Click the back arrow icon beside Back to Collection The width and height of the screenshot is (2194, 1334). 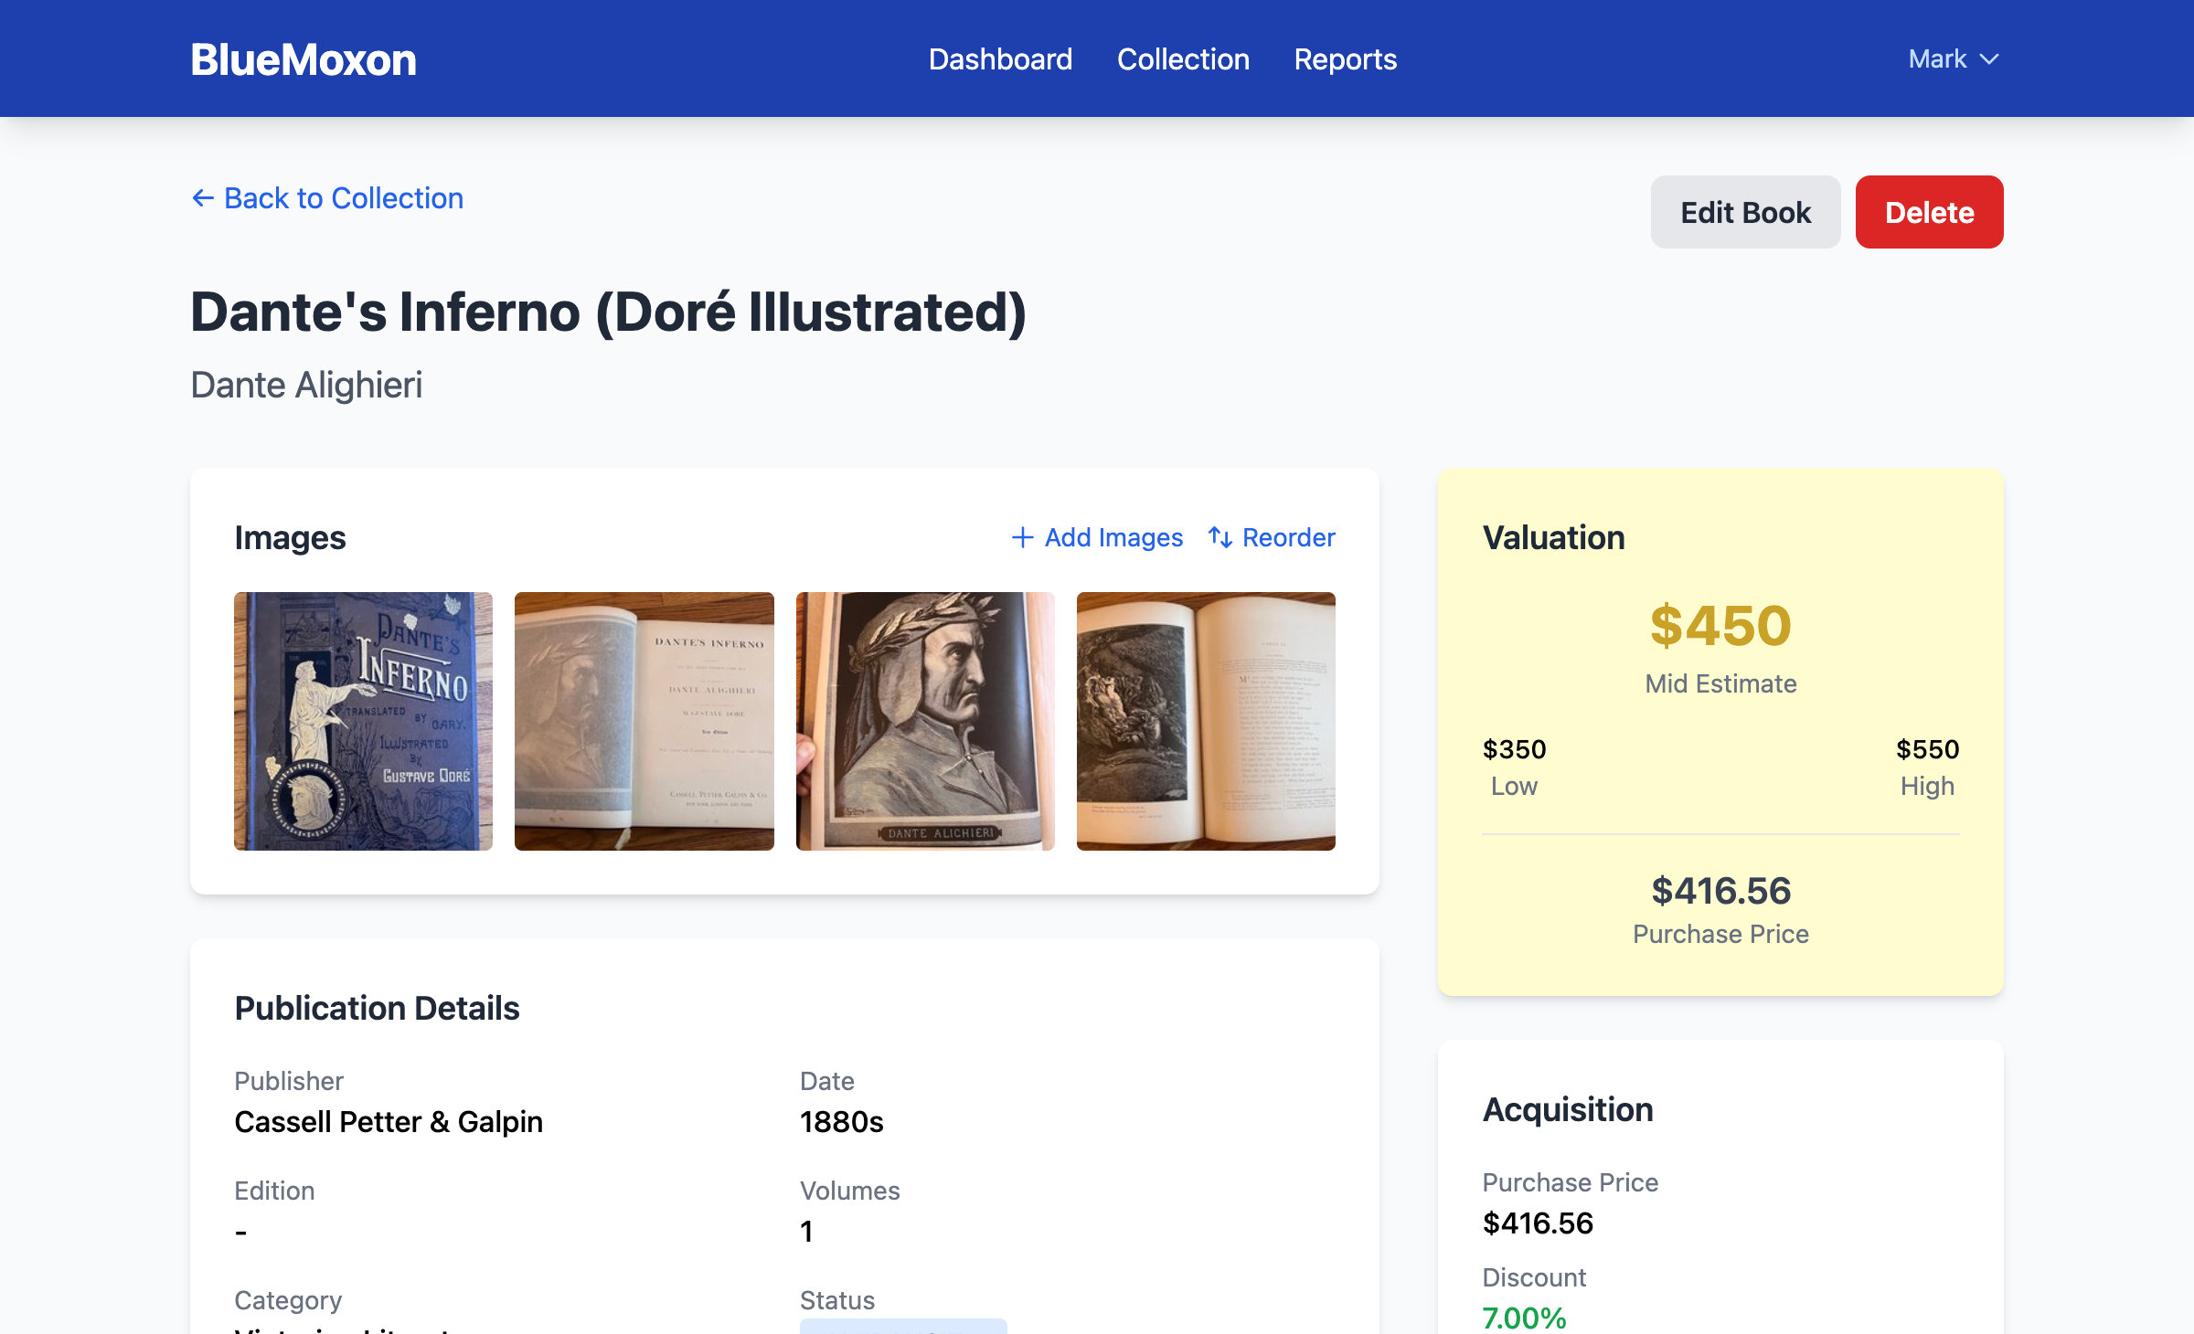coord(203,198)
